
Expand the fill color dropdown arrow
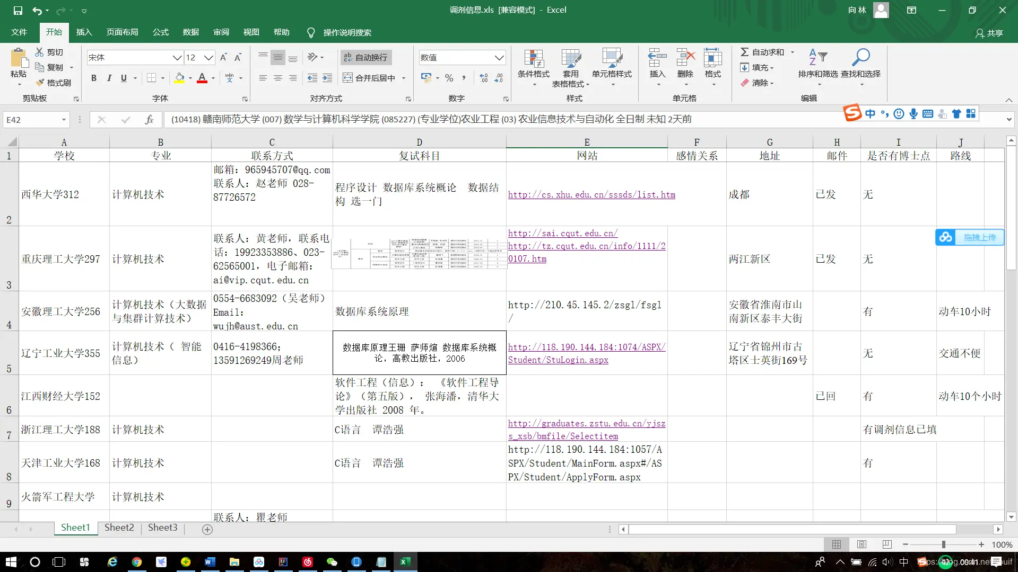[x=190, y=78]
